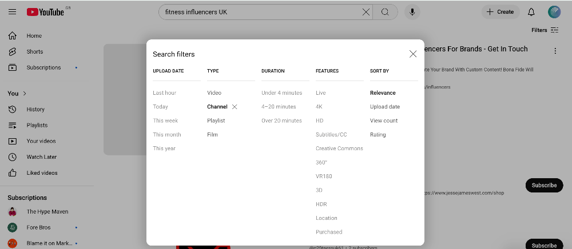The image size is (572, 249).
Task: Open History from the sidebar
Action: click(35, 109)
